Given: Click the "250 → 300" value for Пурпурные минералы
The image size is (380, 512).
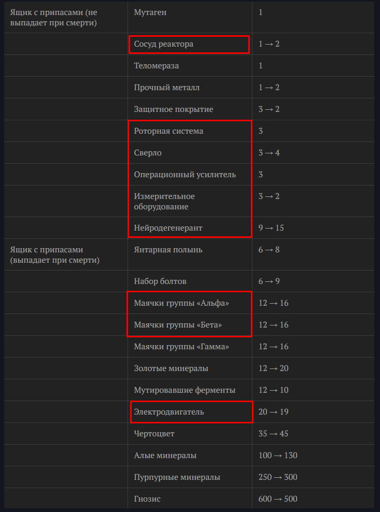Looking at the screenshot, I should point(277,477).
